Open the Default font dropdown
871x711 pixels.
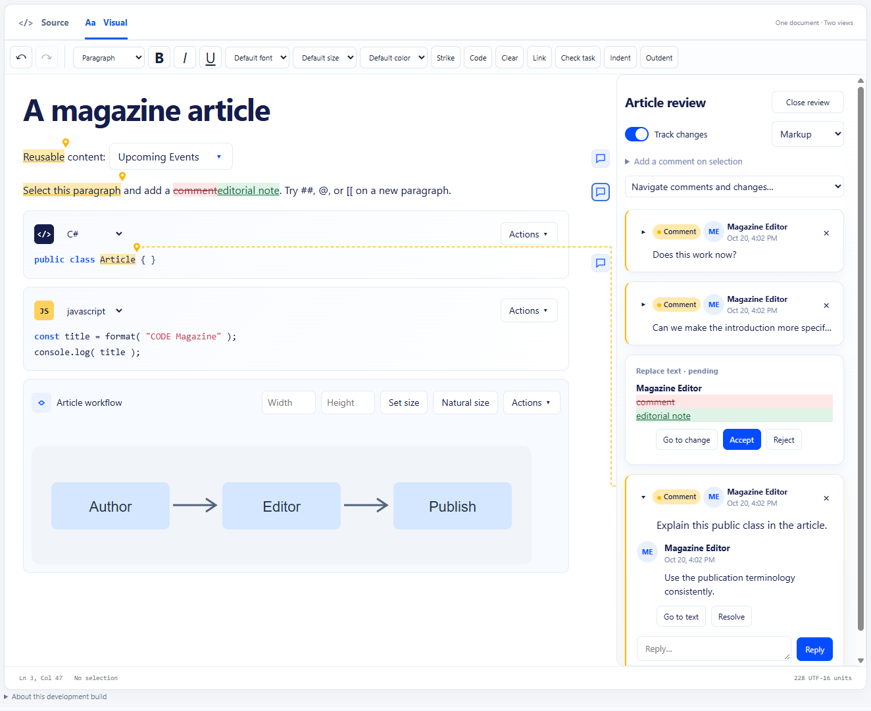(257, 58)
